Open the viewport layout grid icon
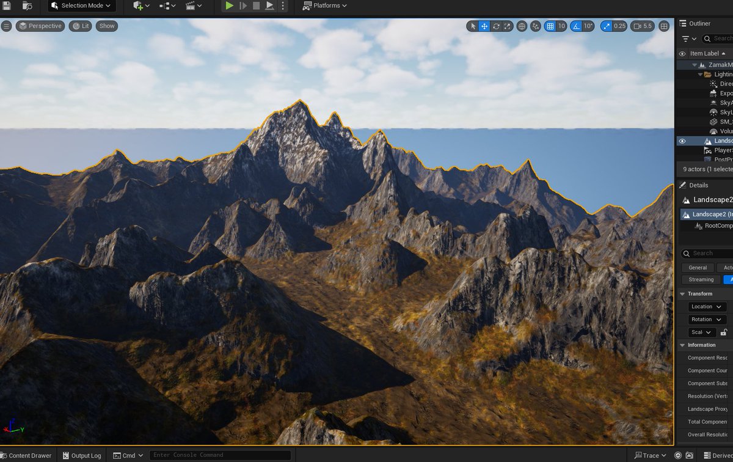The image size is (733, 462). point(664,26)
